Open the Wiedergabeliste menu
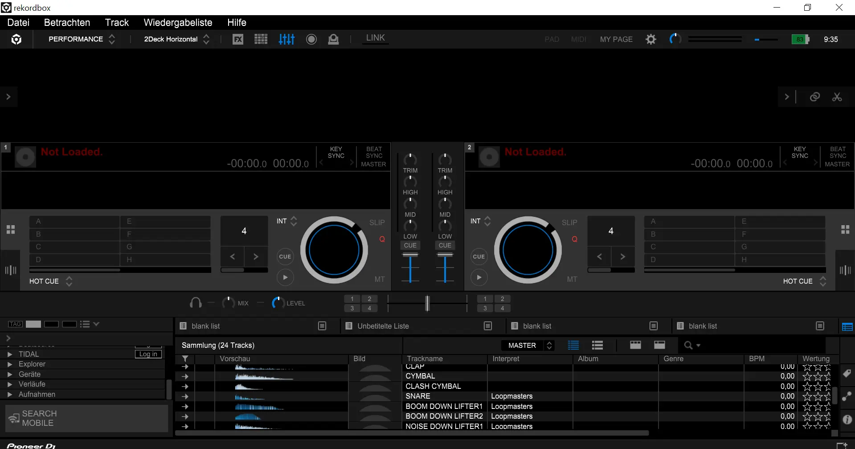 click(178, 23)
